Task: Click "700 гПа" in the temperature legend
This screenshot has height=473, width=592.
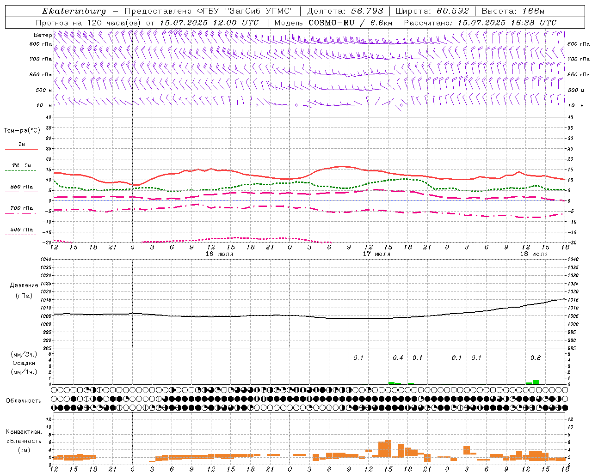Action: [x=22, y=208]
